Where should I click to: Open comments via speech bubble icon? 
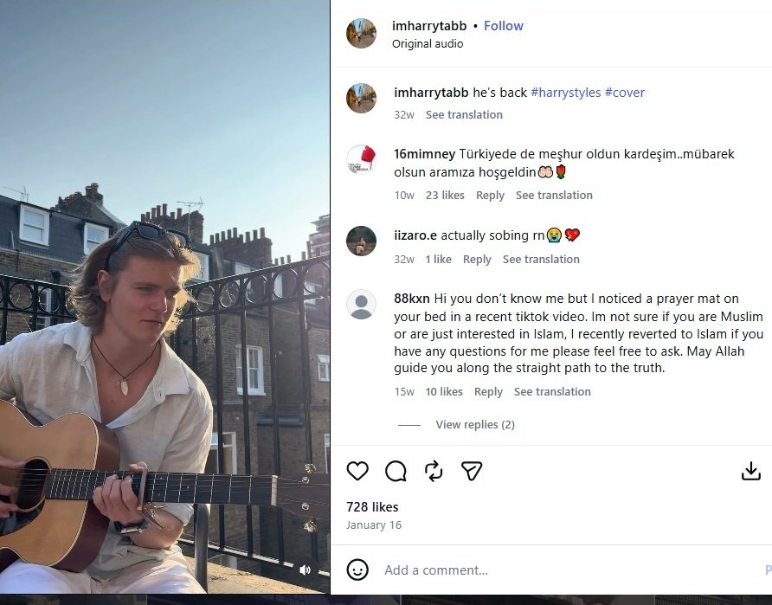396,471
